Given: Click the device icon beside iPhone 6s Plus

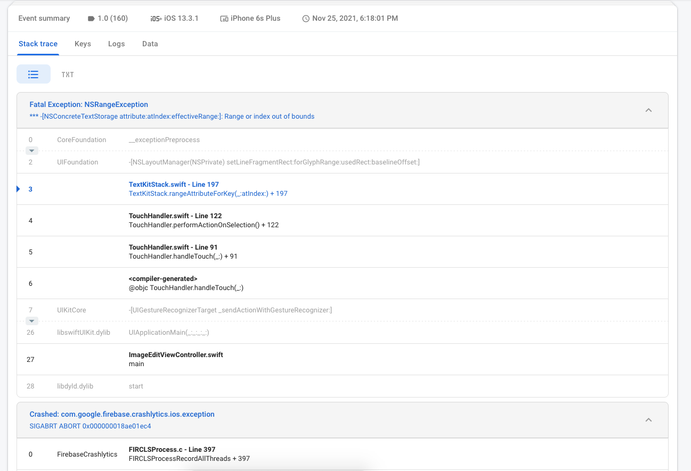Looking at the screenshot, I should point(224,19).
